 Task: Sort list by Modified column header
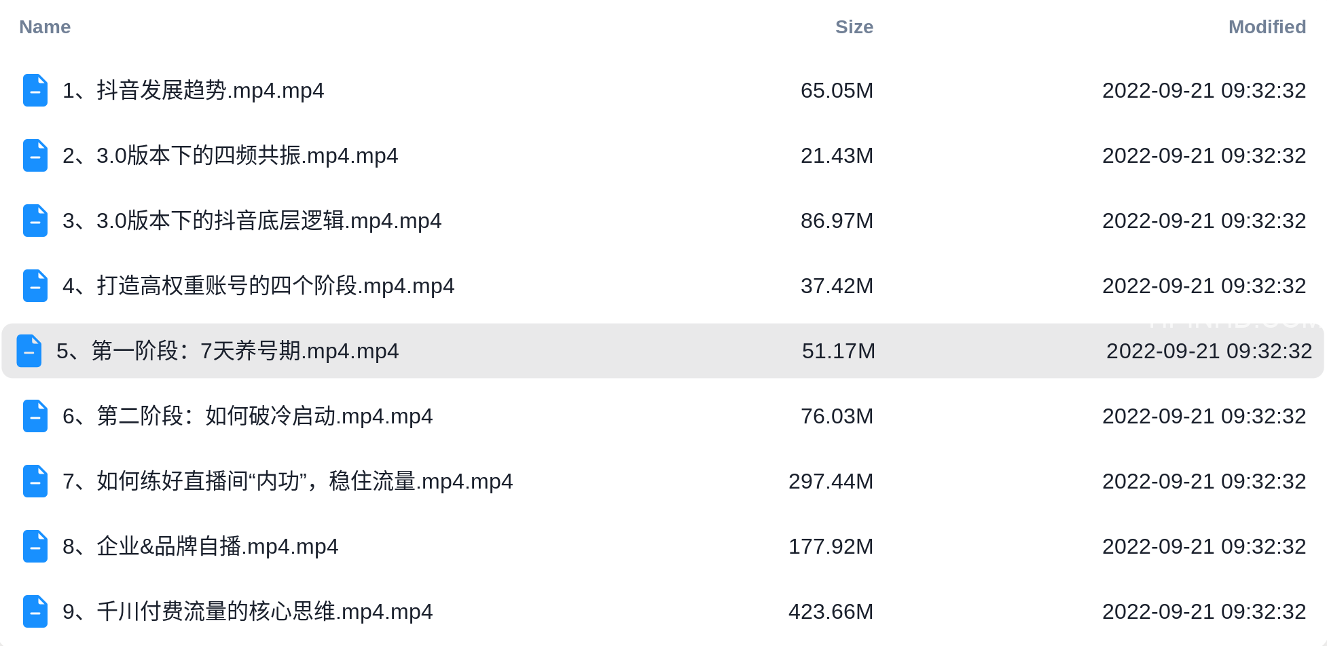coord(1267,27)
